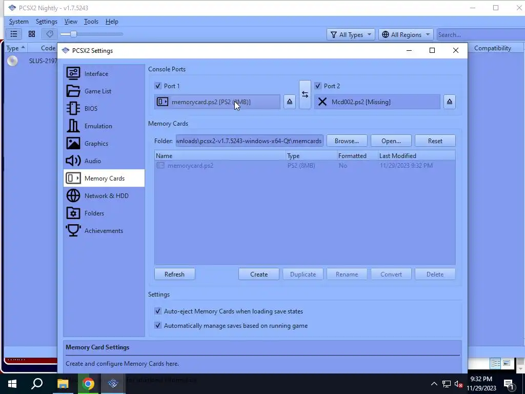Click the Delete memory card button

point(435,274)
